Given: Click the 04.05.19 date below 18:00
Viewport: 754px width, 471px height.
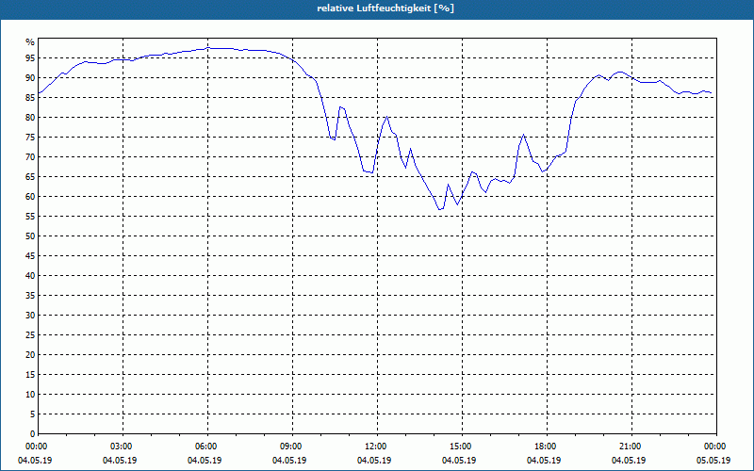Looking at the screenshot, I should pos(544,461).
